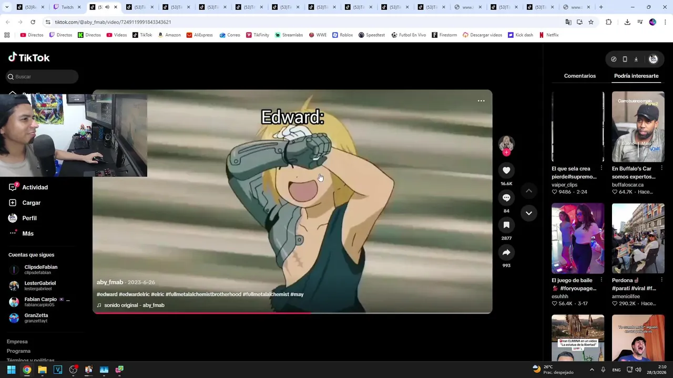The height and width of the screenshot is (378, 673).
Task: Open Netflix bookmark
Action: (x=548, y=35)
